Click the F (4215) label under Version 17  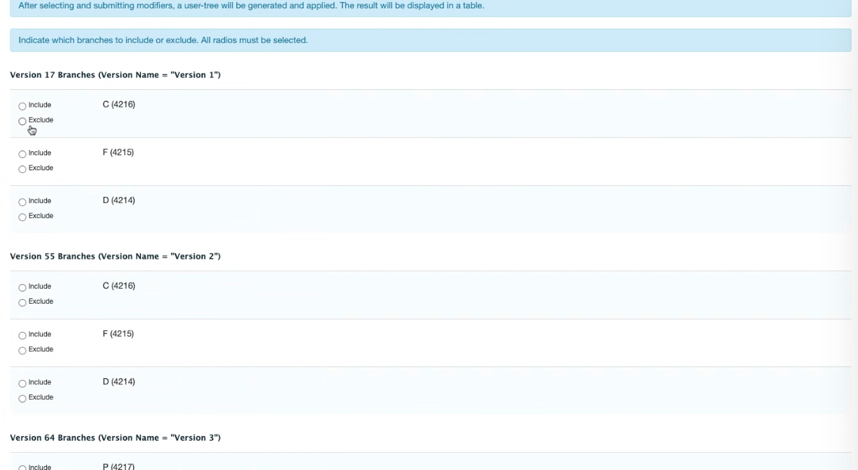click(118, 153)
